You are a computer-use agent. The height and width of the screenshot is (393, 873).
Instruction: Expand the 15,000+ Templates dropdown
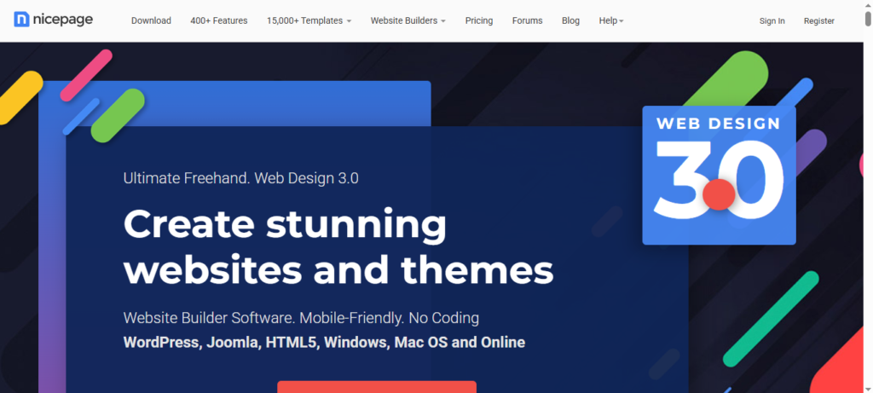pyautogui.click(x=309, y=20)
